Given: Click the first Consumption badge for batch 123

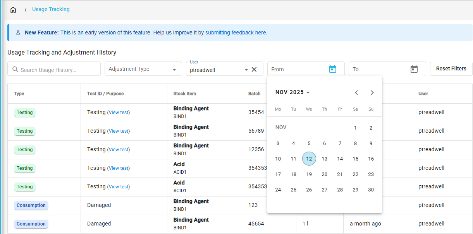Looking at the screenshot, I should pyautogui.click(x=31, y=205).
